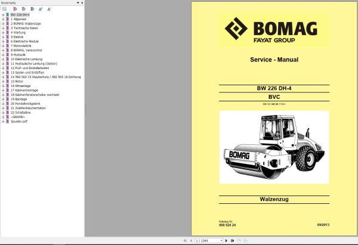Open the bookmark options menu icon
This screenshot has height=245, width=358.
pos(4,9)
